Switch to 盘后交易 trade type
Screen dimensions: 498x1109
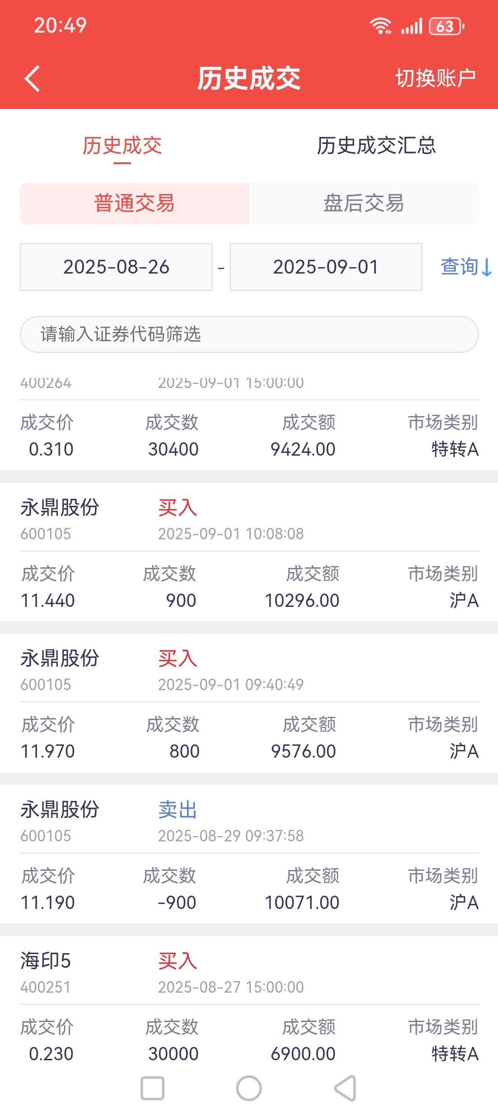tap(364, 204)
